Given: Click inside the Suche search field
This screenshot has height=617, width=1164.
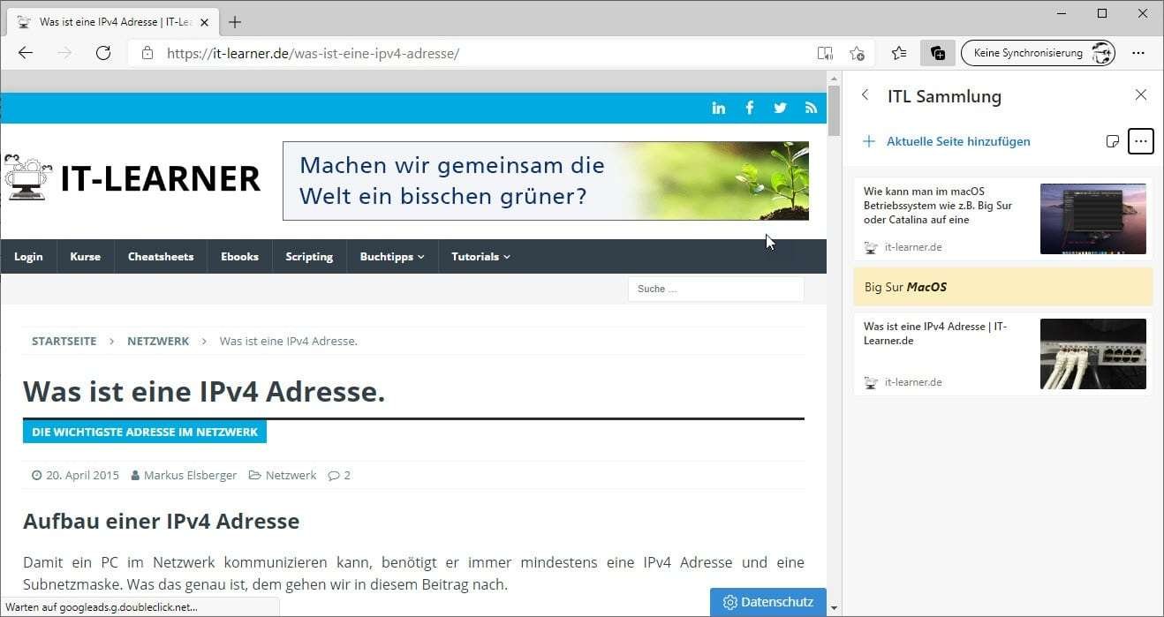Looking at the screenshot, I should (x=715, y=289).
